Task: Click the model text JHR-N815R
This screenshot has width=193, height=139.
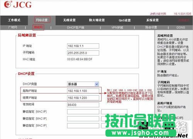Action: coord(158,14)
